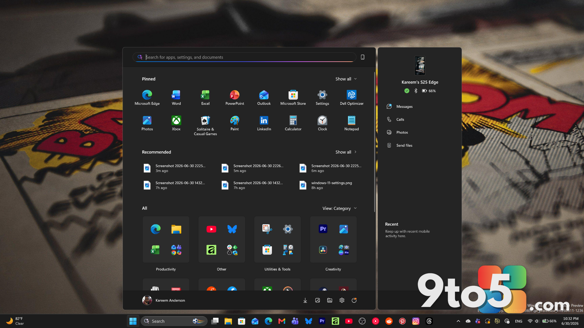Expand Pinned with Show all
The image size is (584, 328).
[x=346, y=79]
